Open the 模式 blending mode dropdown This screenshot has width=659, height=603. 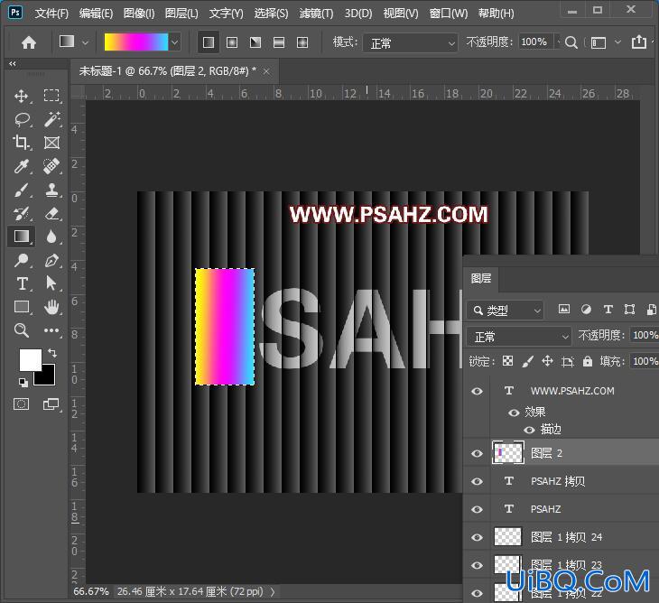410,42
